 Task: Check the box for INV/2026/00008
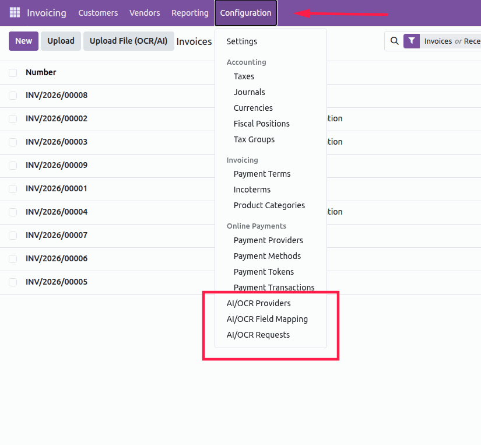click(13, 96)
